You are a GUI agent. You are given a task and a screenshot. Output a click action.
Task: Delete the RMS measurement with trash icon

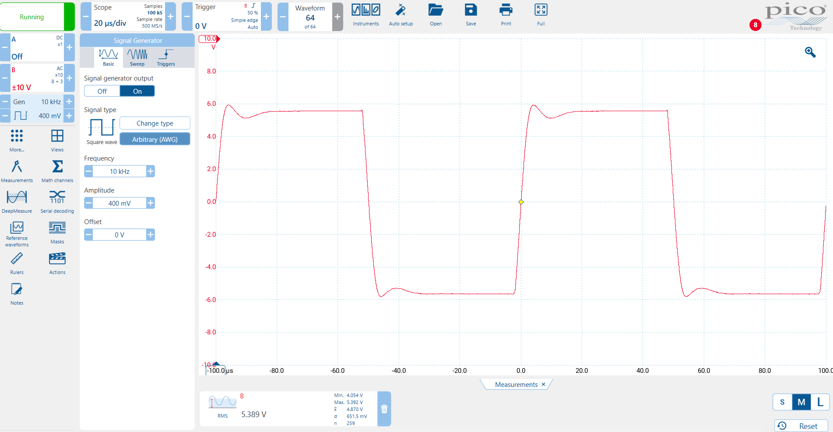(x=384, y=409)
